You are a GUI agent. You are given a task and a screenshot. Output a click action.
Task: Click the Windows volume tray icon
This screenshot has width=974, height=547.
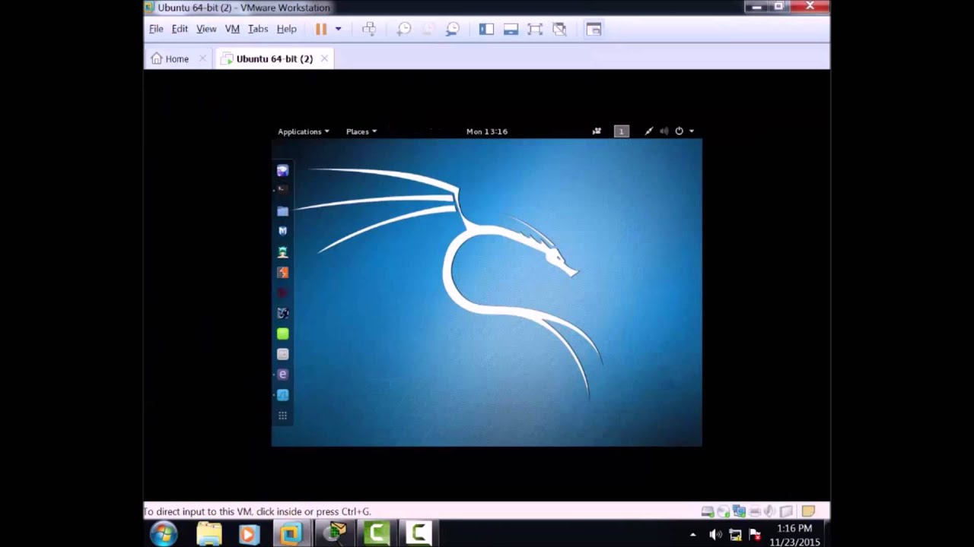coord(715,535)
